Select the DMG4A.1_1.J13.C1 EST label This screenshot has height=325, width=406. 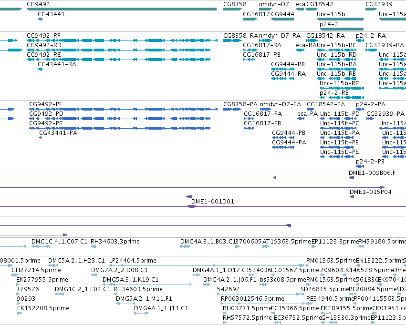[x=161, y=308]
